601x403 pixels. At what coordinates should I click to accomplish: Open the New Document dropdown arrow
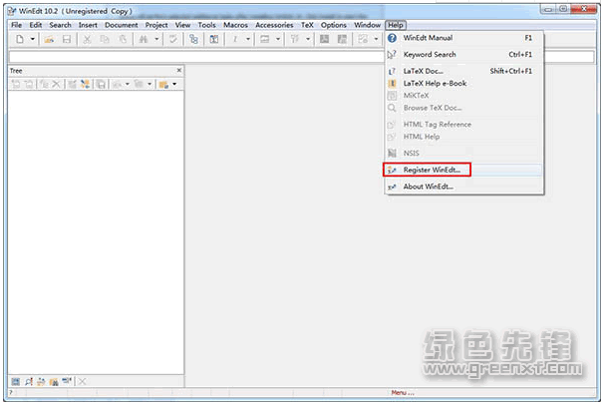(33, 39)
